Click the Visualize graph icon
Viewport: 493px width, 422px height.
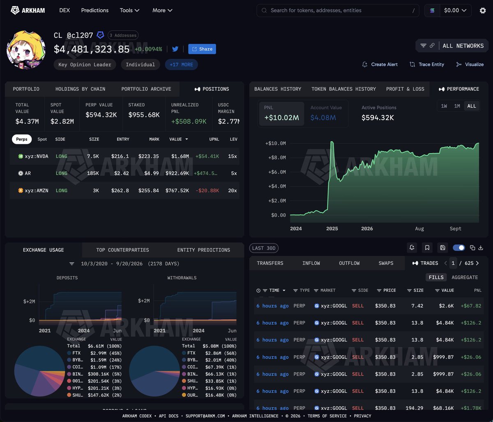(459, 64)
